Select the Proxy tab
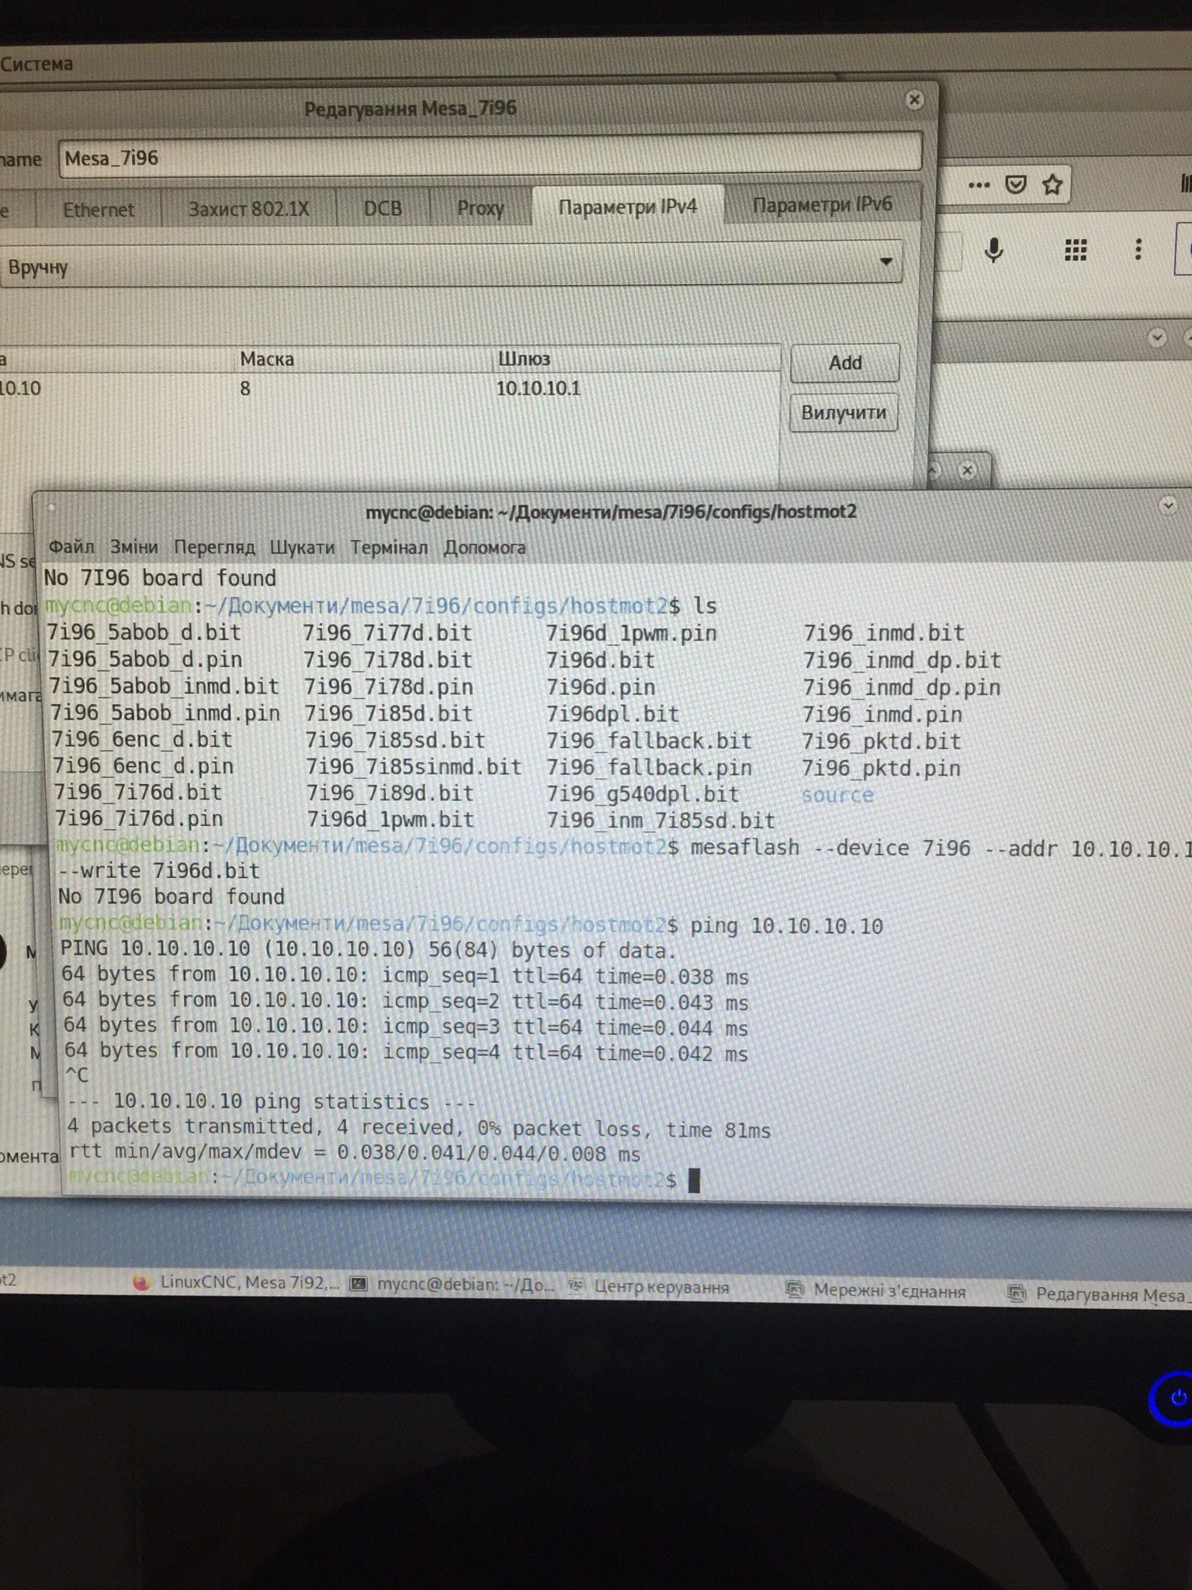Viewport: 1192px width, 1590px height. 480,208
